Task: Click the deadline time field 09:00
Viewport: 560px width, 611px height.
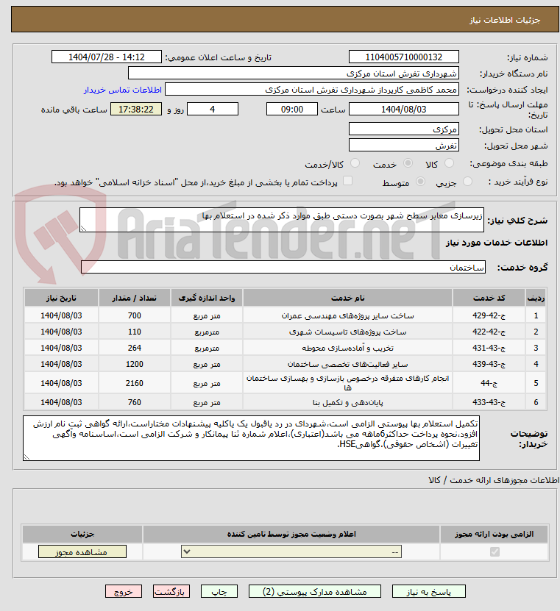Action: (292, 109)
